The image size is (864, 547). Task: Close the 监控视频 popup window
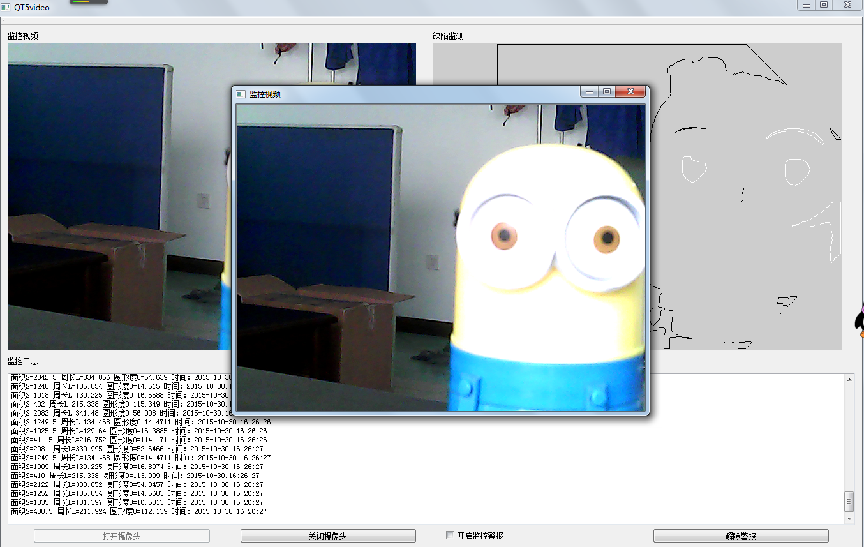point(630,92)
